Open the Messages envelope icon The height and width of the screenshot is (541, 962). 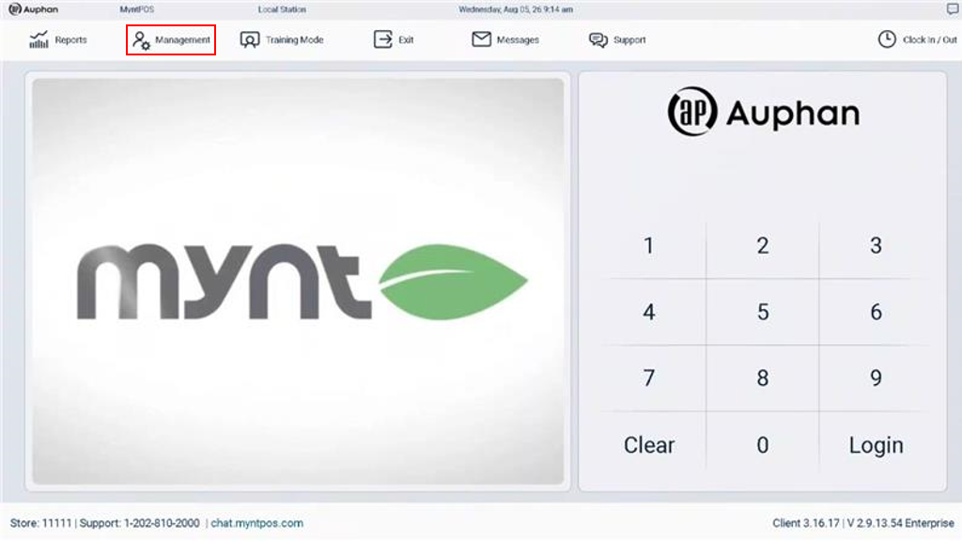click(481, 39)
